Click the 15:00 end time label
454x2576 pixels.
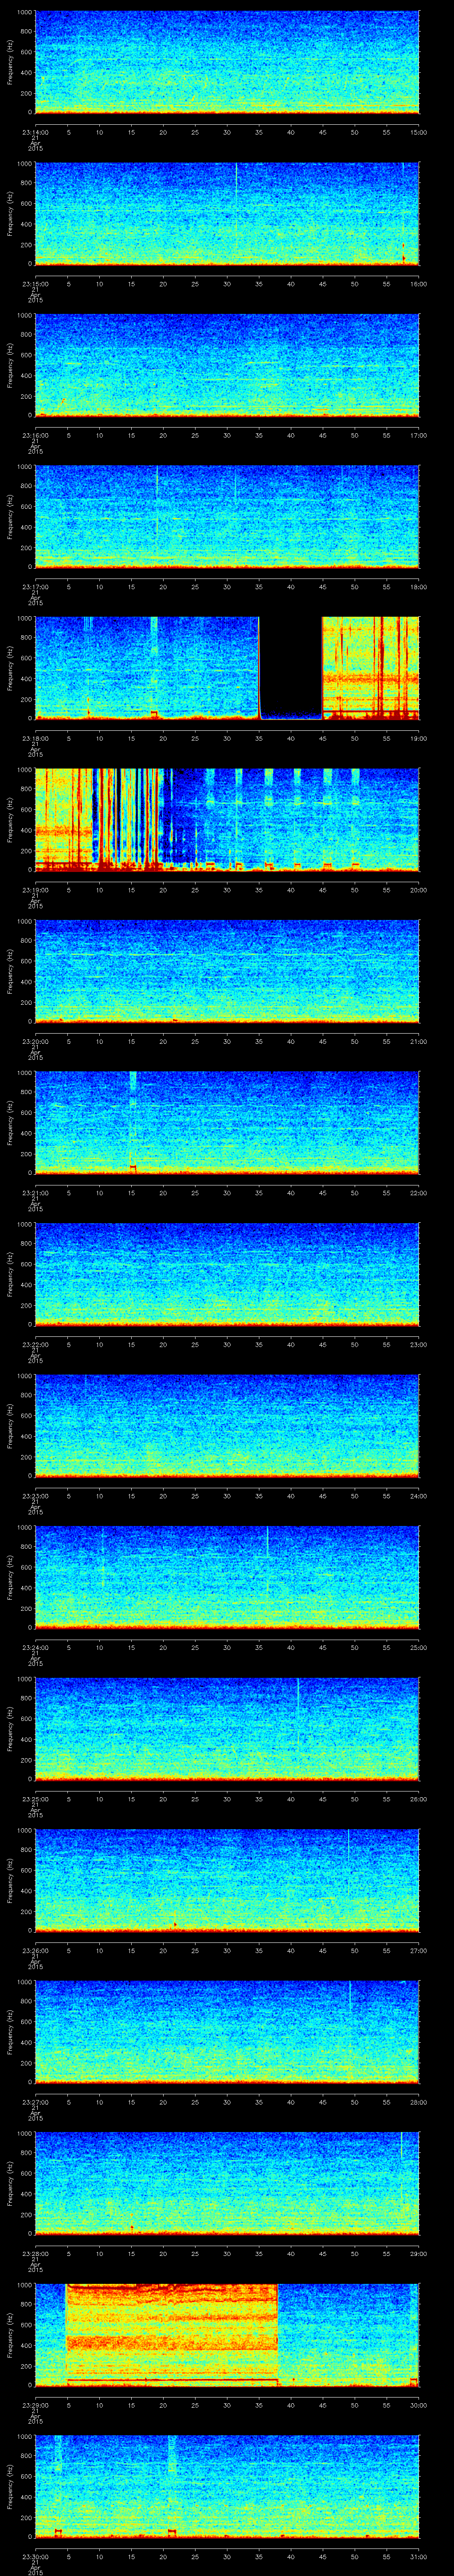pos(418,131)
